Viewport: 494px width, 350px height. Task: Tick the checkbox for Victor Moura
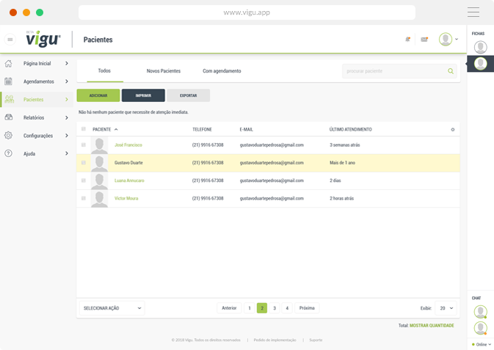(x=84, y=198)
